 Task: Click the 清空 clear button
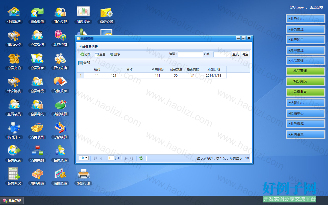tap(245, 54)
